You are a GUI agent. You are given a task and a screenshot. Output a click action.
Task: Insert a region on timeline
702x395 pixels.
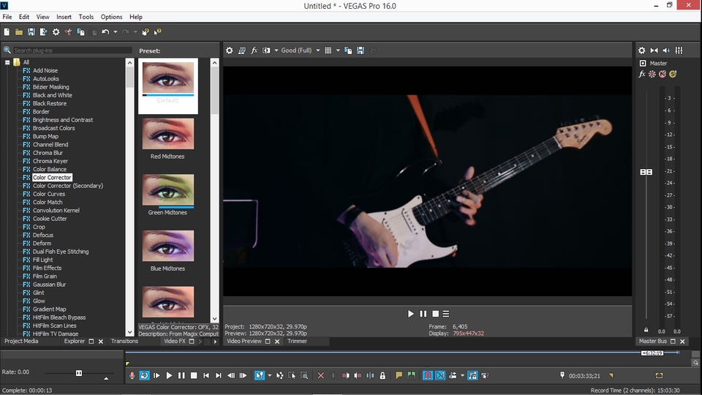411,375
